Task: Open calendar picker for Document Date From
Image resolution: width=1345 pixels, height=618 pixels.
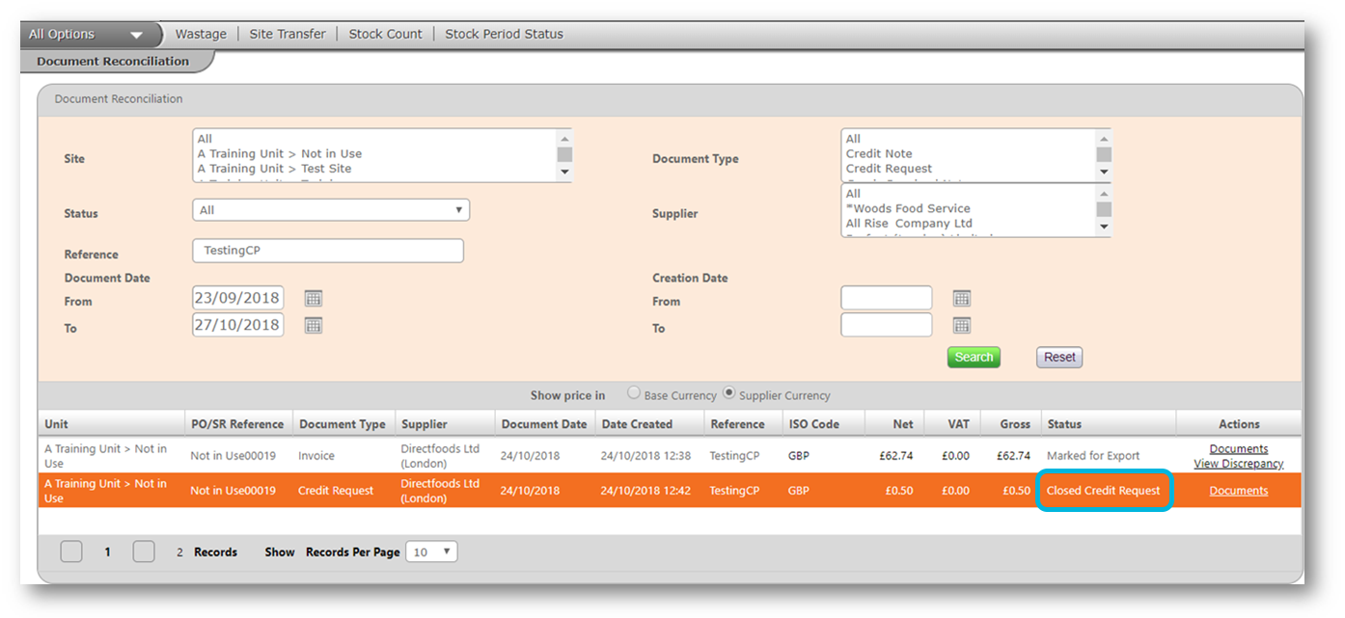Action: 313,298
